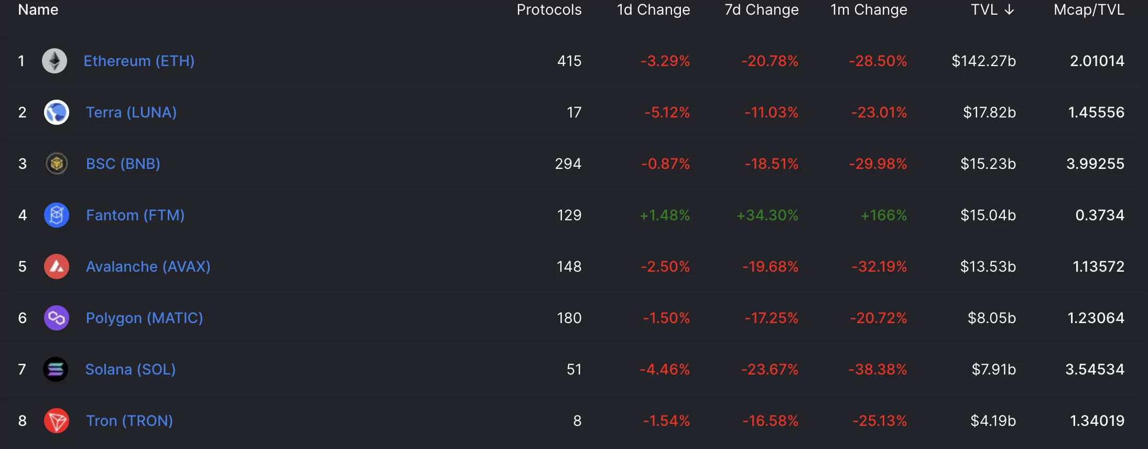
Task: Click the Ethereum chain logo icon
Action: (55, 61)
